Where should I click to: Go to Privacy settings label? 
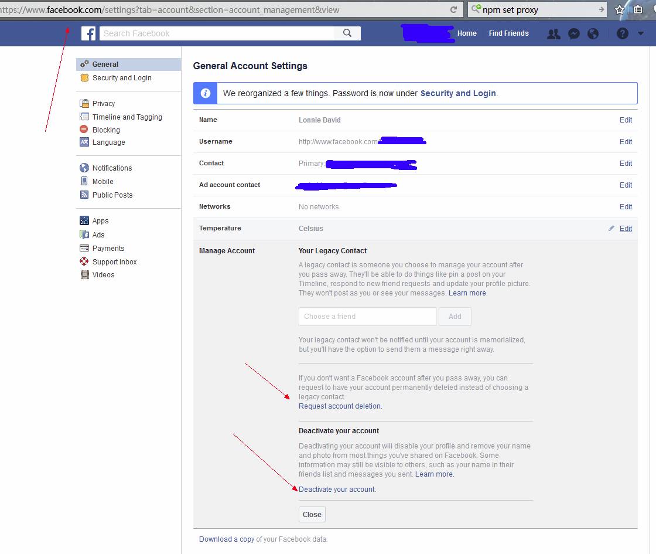point(103,103)
